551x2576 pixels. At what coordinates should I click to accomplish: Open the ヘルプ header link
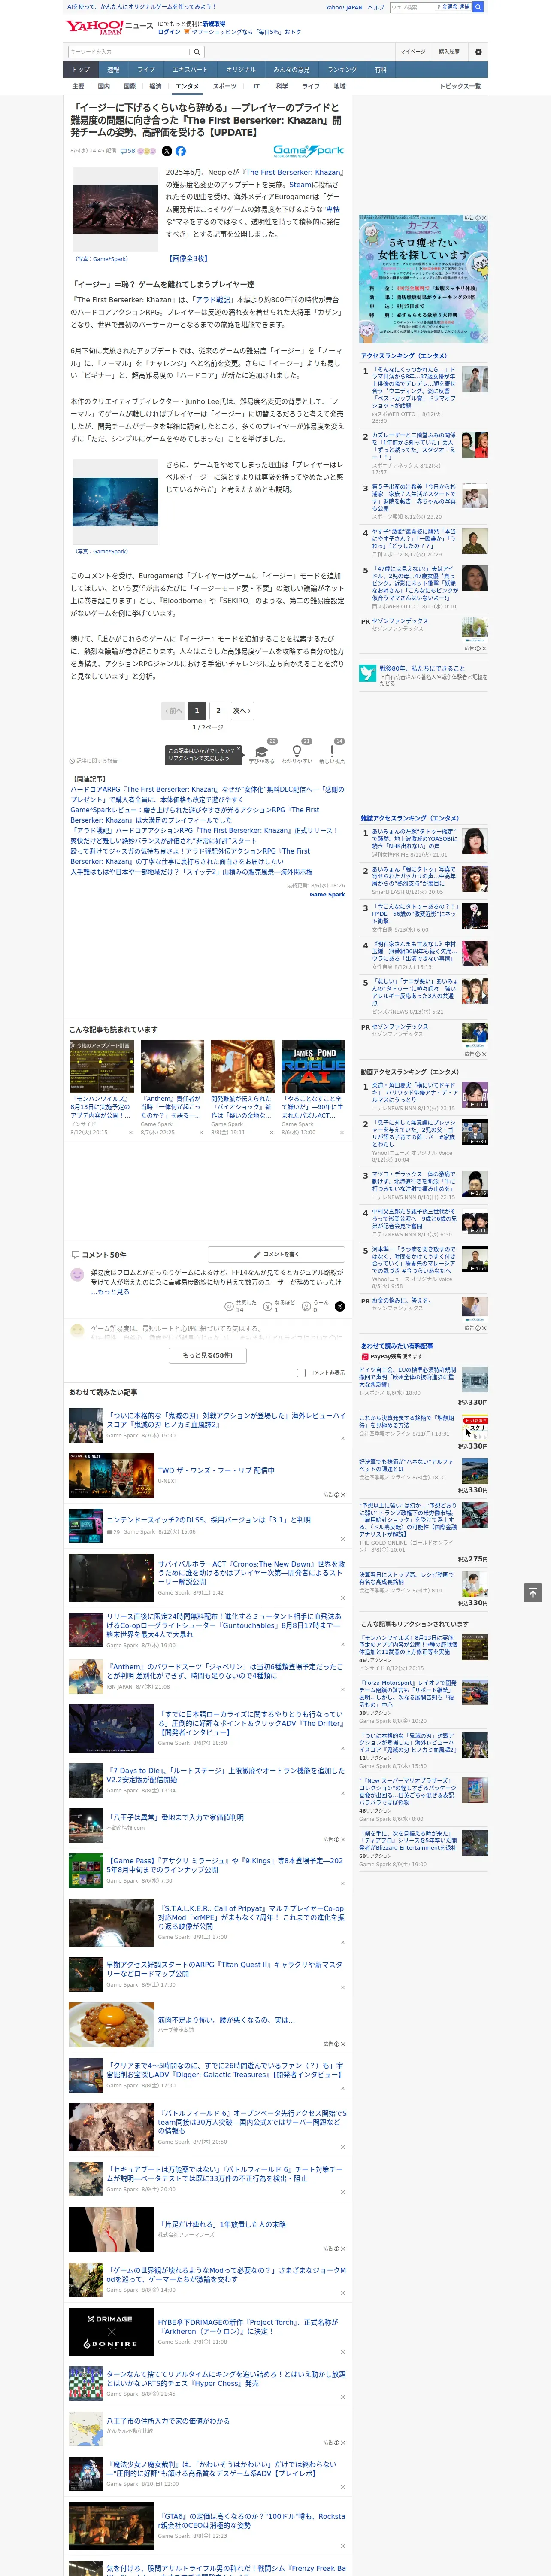coord(376,7)
